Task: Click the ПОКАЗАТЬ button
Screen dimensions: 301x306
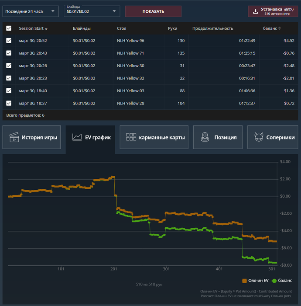Action: [153, 11]
